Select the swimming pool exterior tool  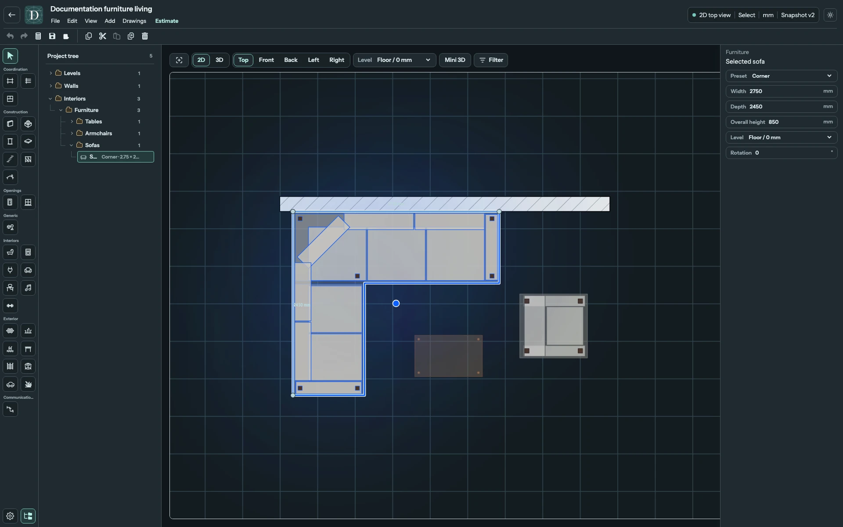(x=10, y=349)
